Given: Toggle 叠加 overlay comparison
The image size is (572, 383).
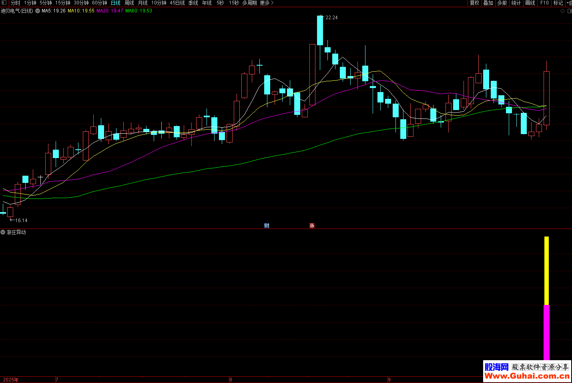Looking at the screenshot, I should pyautogui.click(x=488, y=3).
